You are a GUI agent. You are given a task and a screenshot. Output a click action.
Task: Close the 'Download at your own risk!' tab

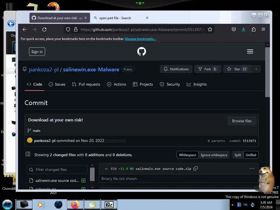tap(86, 18)
